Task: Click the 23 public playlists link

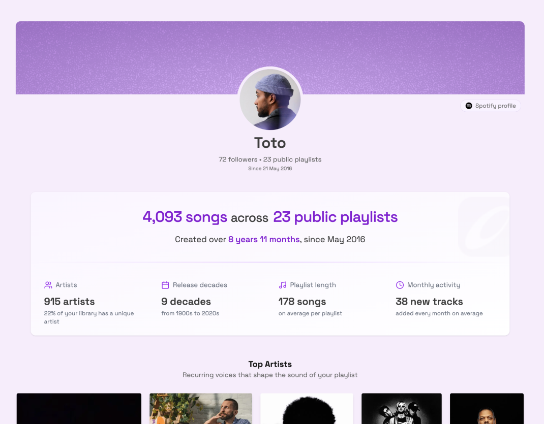Action: tap(335, 217)
